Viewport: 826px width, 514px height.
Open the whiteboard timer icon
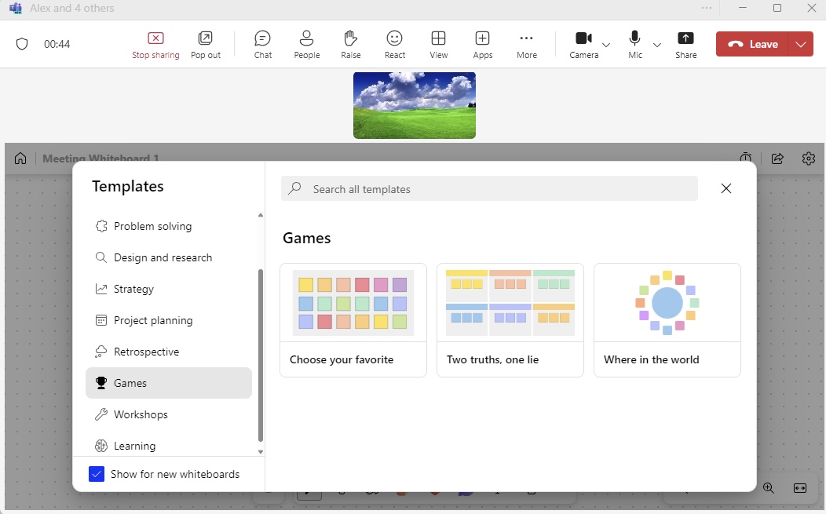point(745,158)
